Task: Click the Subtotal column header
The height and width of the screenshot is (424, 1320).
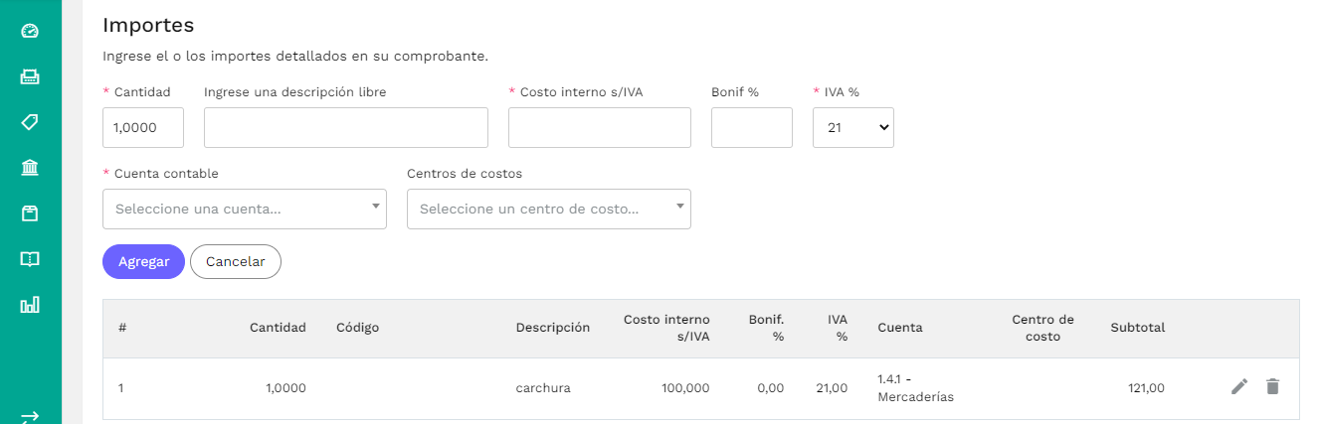Action: (1137, 328)
